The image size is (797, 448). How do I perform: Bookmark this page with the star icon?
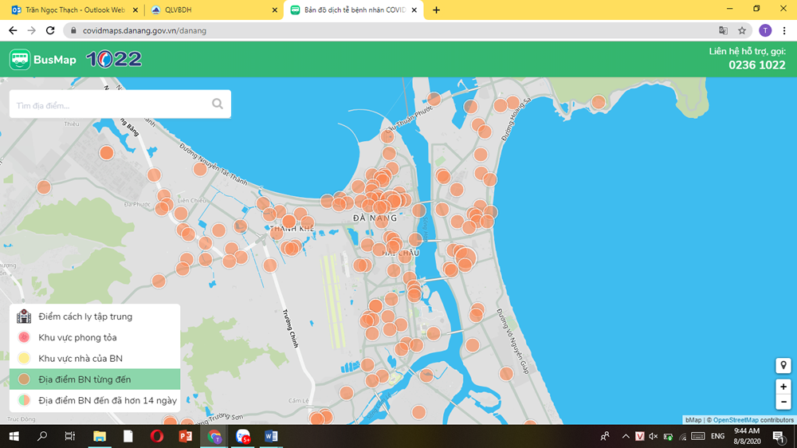click(x=742, y=30)
